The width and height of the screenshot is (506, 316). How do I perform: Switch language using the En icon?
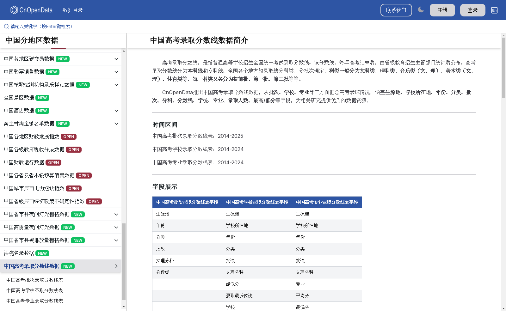(x=494, y=10)
